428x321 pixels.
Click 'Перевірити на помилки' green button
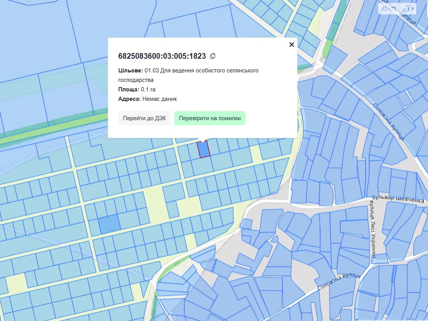[210, 118]
